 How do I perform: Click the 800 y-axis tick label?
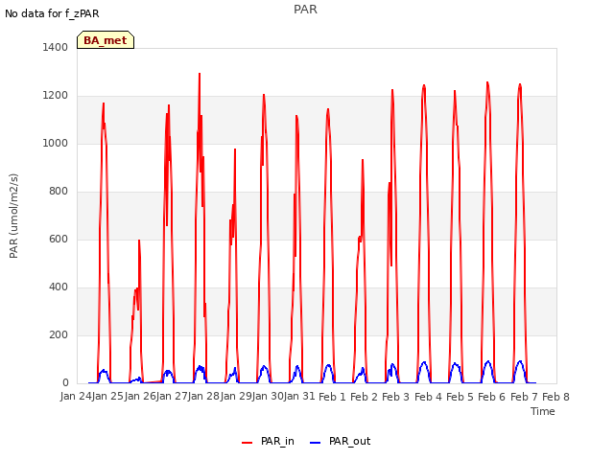pyautogui.click(x=59, y=192)
